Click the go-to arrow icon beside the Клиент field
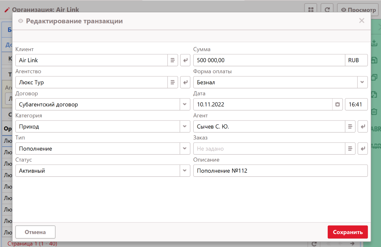Image resolution: width=381 pixels, height=247 pixels. (185, 60)
